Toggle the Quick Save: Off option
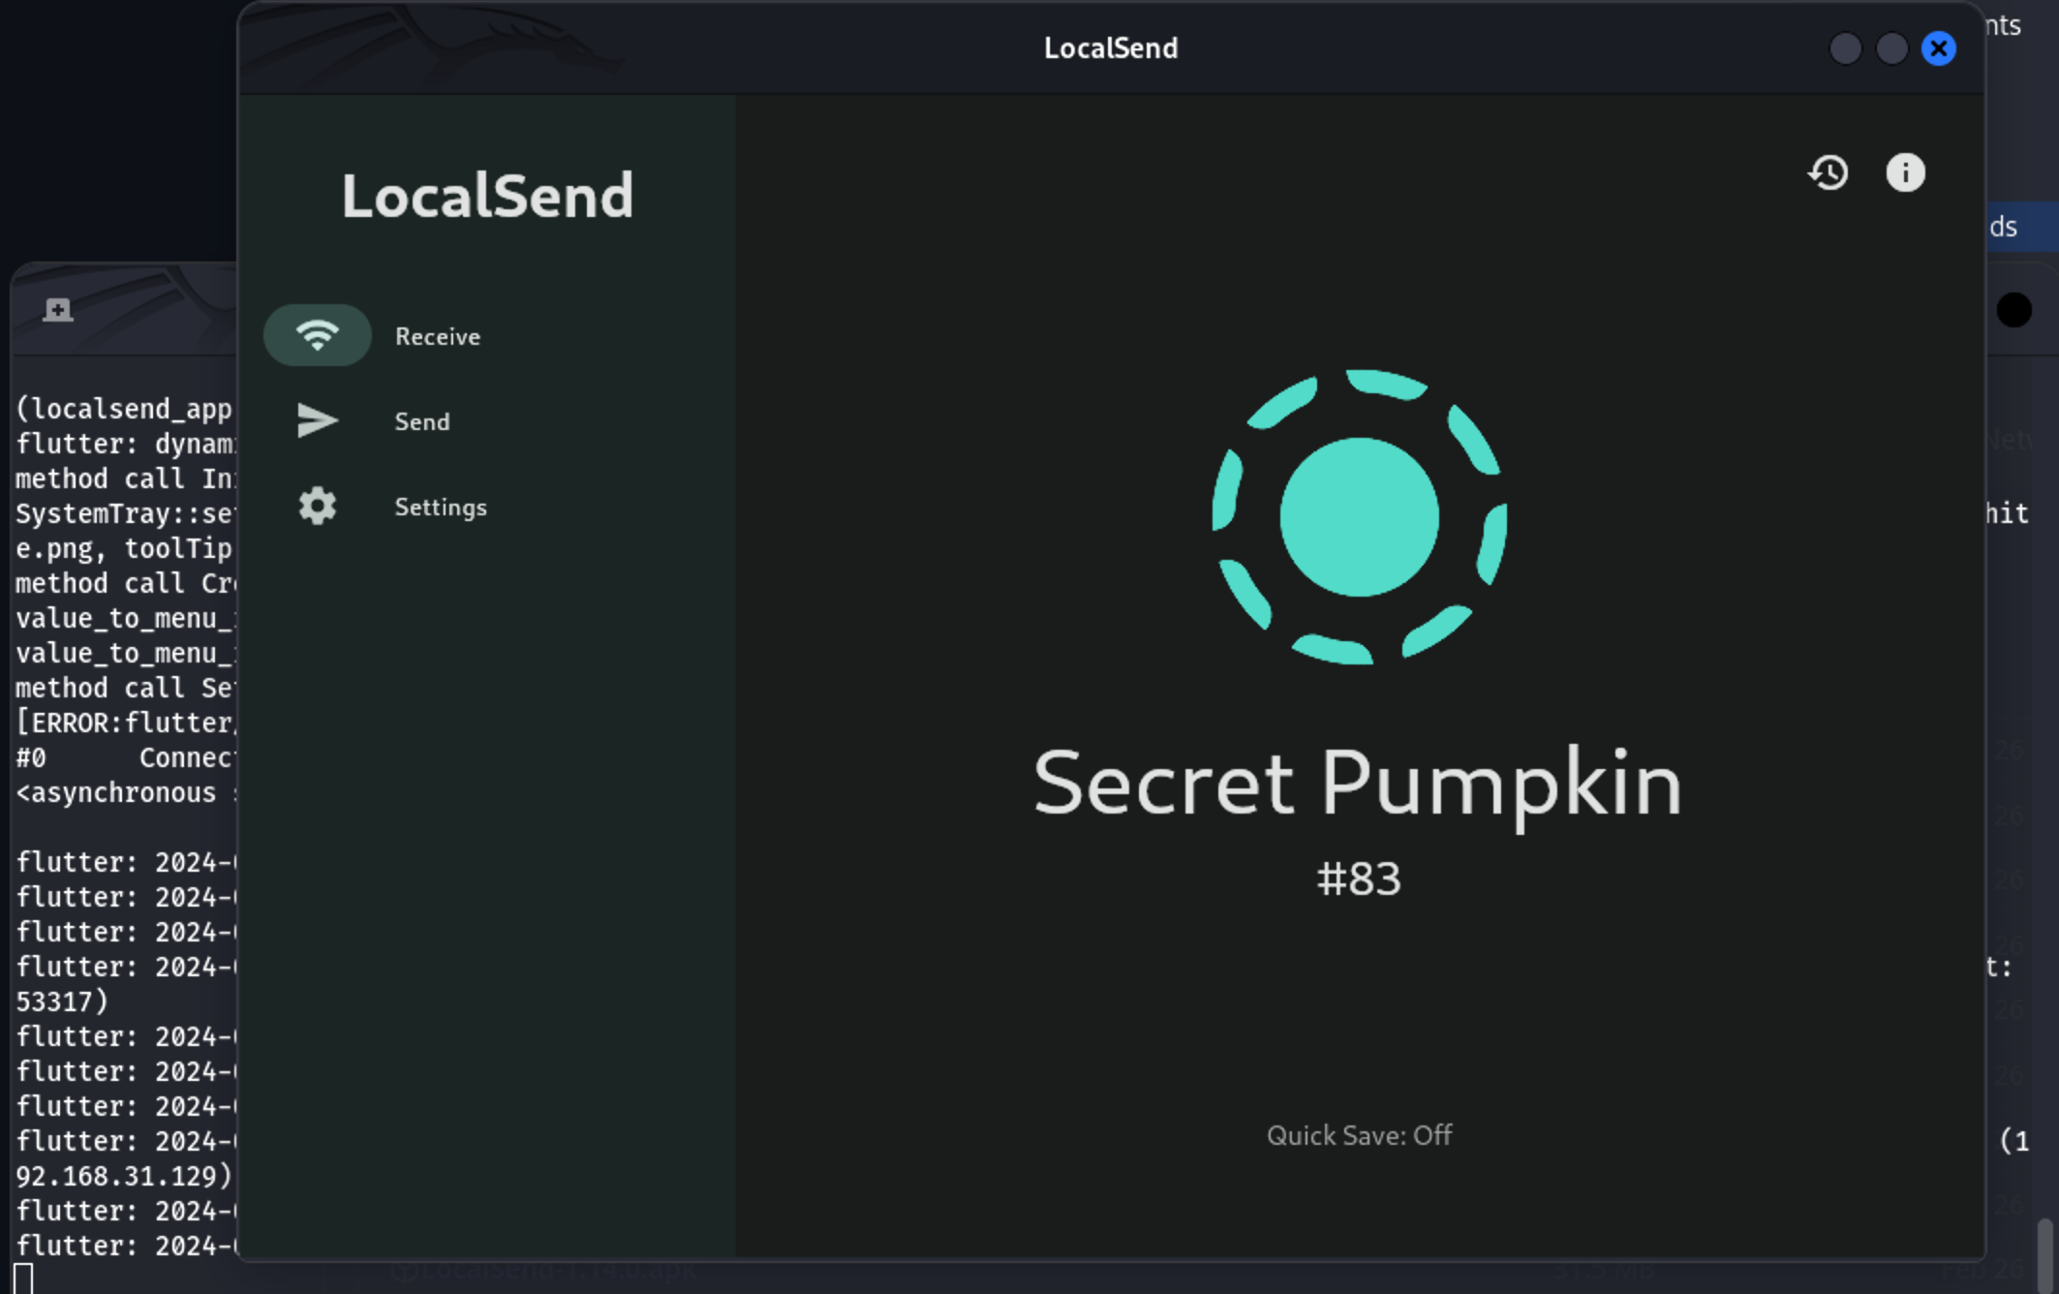This screenshot has width=2059, height=1294. (x=1359, y=1135)
